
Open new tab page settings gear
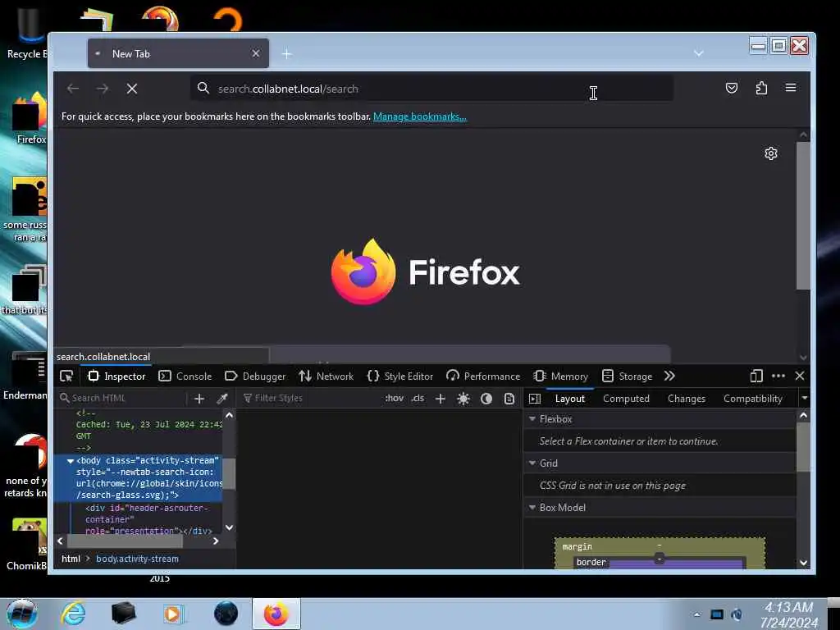click(771, 153)
